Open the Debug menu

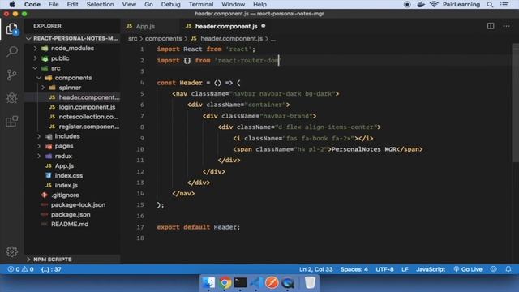(x=171, y=5)
